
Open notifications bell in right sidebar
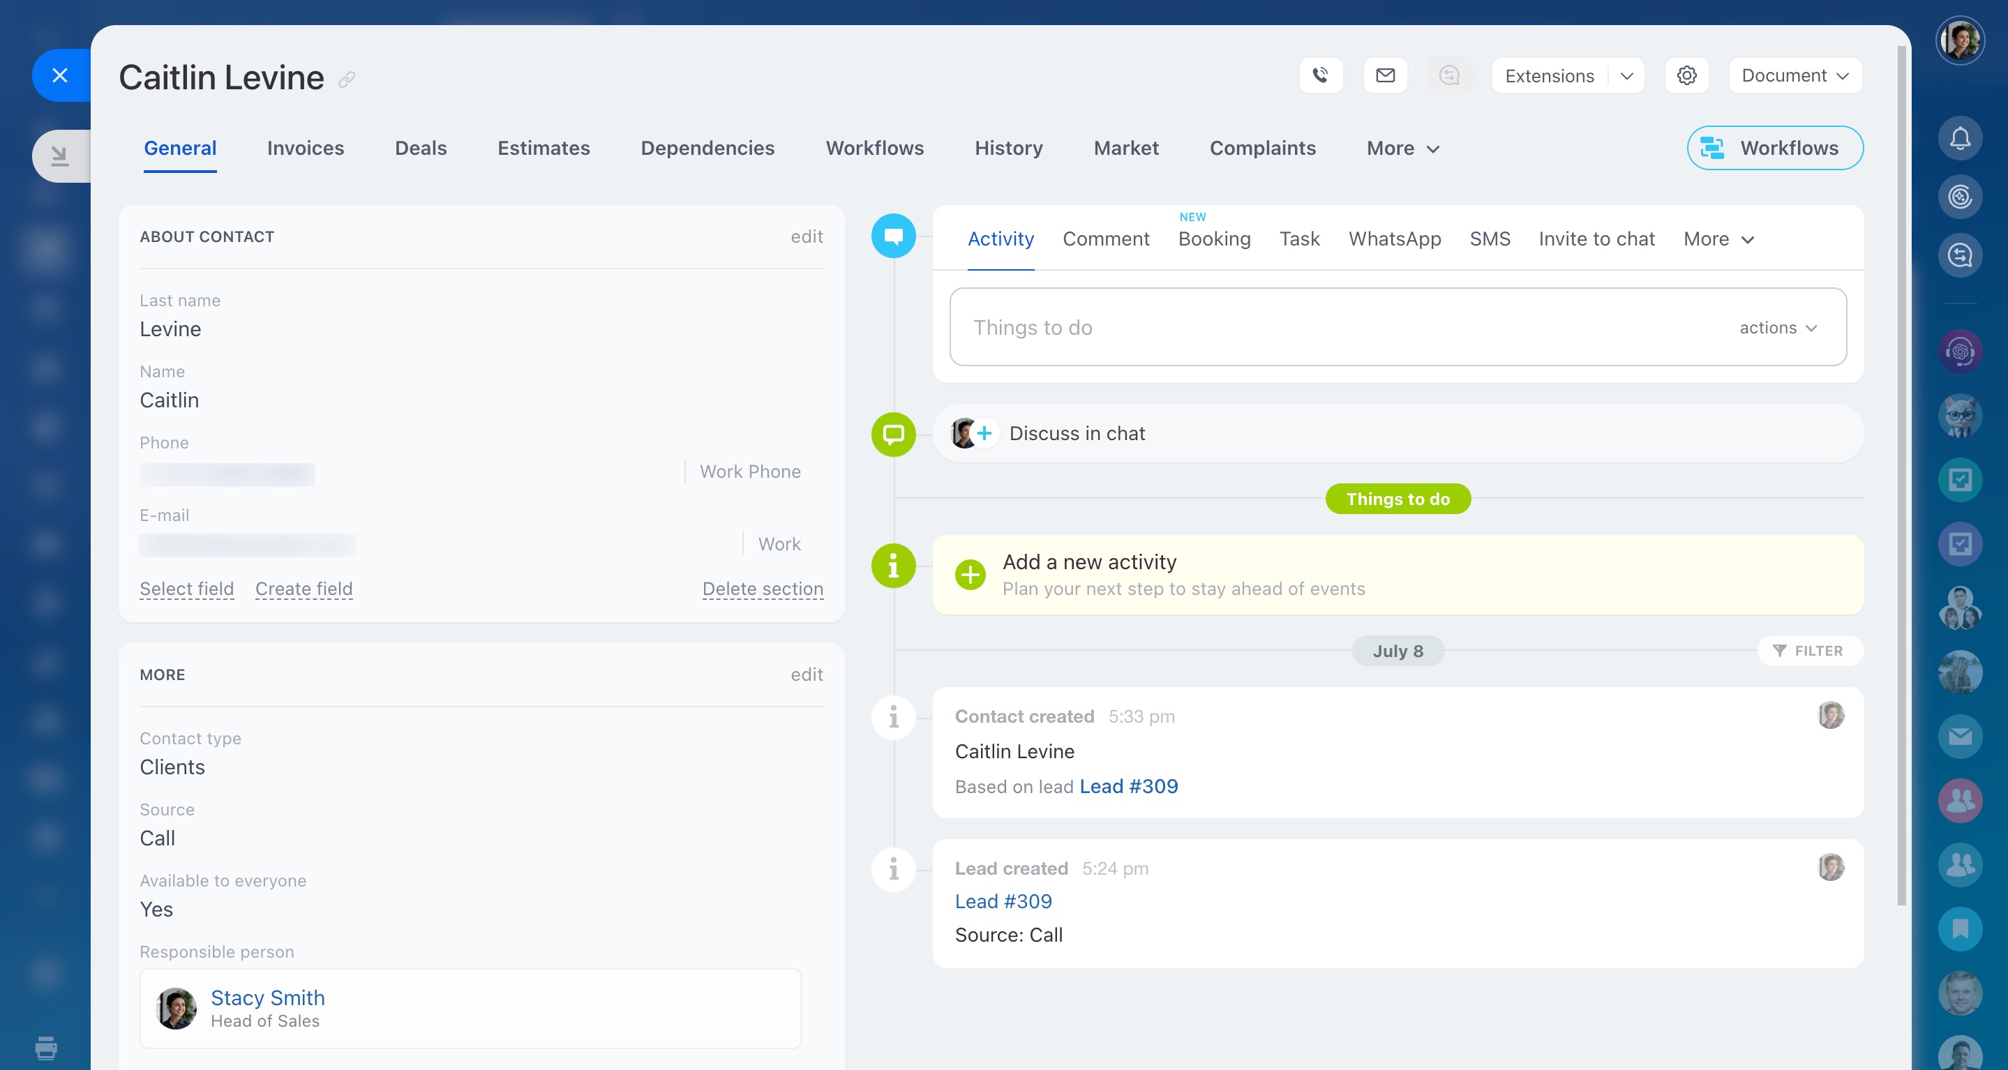pyautogui.click(x=1960, y=139)
